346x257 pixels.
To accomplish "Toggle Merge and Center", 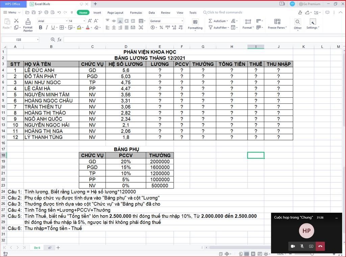I will [141, 21].
